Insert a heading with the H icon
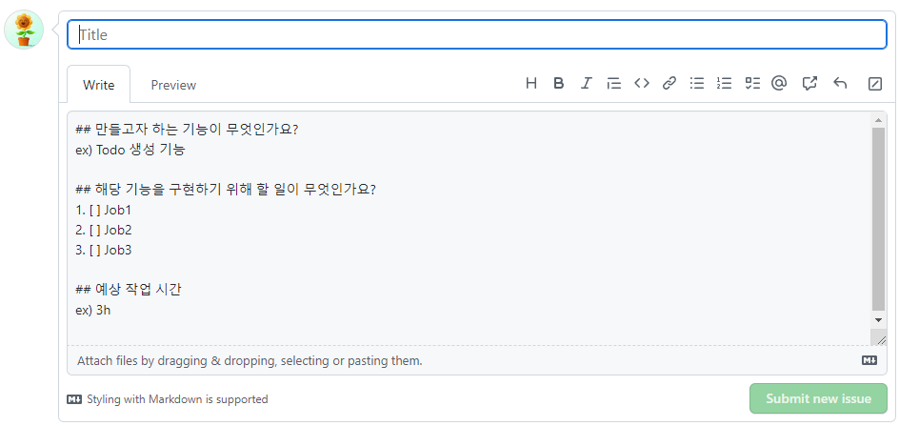The image size is (899, 426). 530,84
